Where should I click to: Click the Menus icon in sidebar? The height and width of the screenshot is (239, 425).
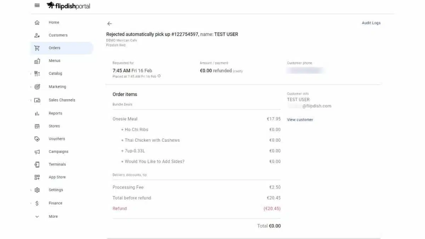click(37, 61)
